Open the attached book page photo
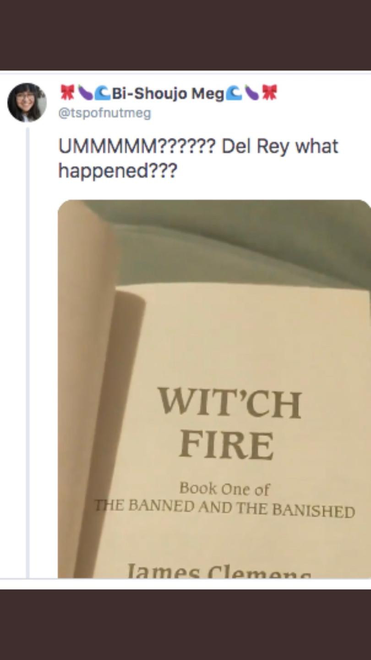 (214, 389)
